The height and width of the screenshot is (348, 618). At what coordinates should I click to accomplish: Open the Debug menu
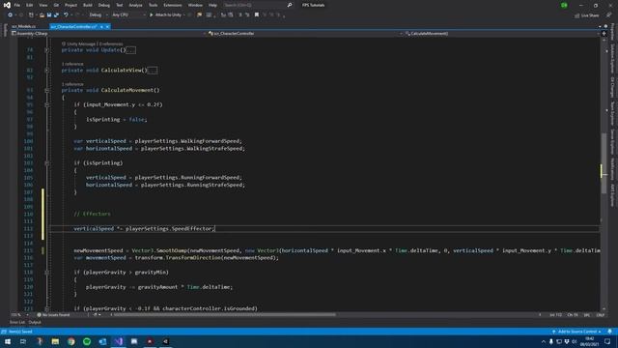[x=104, y=5]
